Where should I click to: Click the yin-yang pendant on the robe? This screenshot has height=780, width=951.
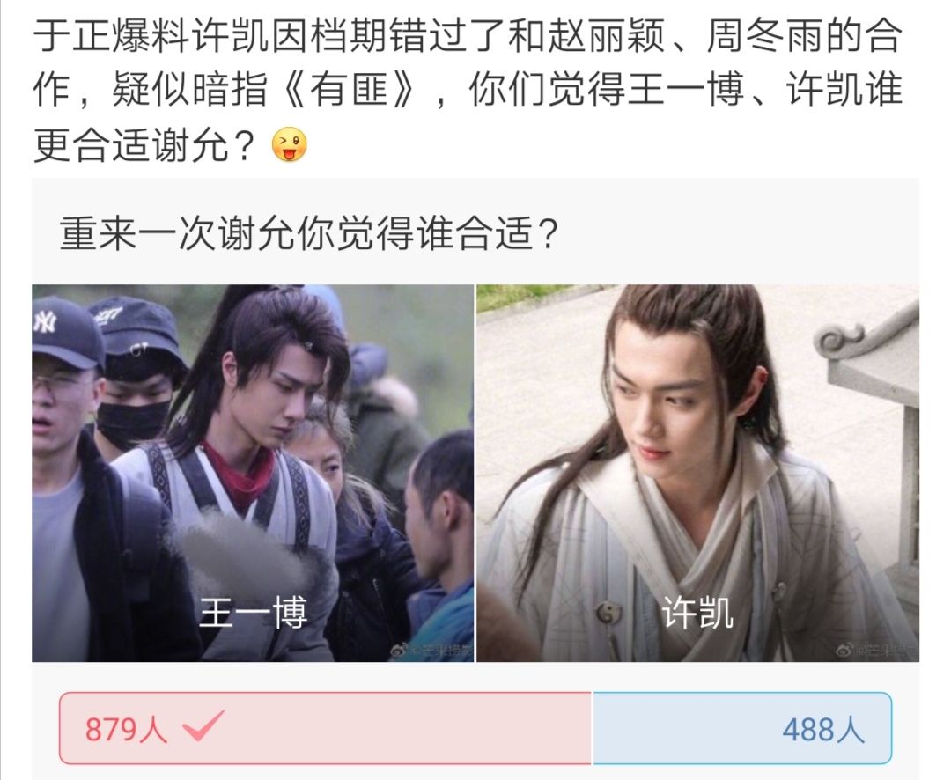click(605, 614)
